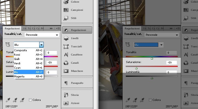Toggle the Colora checkbox in right panel
This screenshot has height=109, width=198.
coord(150,100)
